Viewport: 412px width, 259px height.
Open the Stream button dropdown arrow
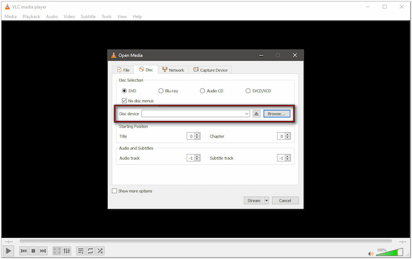(x=267, y=200)
